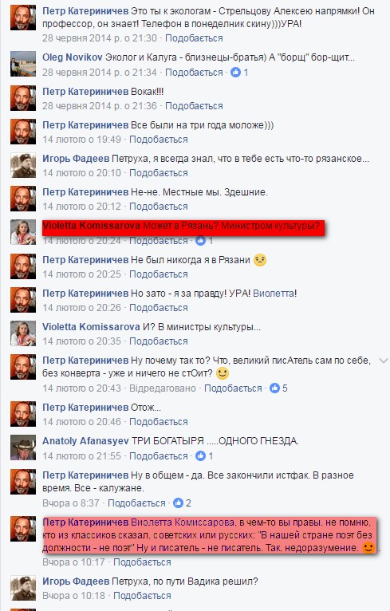Screen dimensions: 390x611
Task: Click like icon on 'Все закончили истфак' comment
Action: [x=178, y=503]
